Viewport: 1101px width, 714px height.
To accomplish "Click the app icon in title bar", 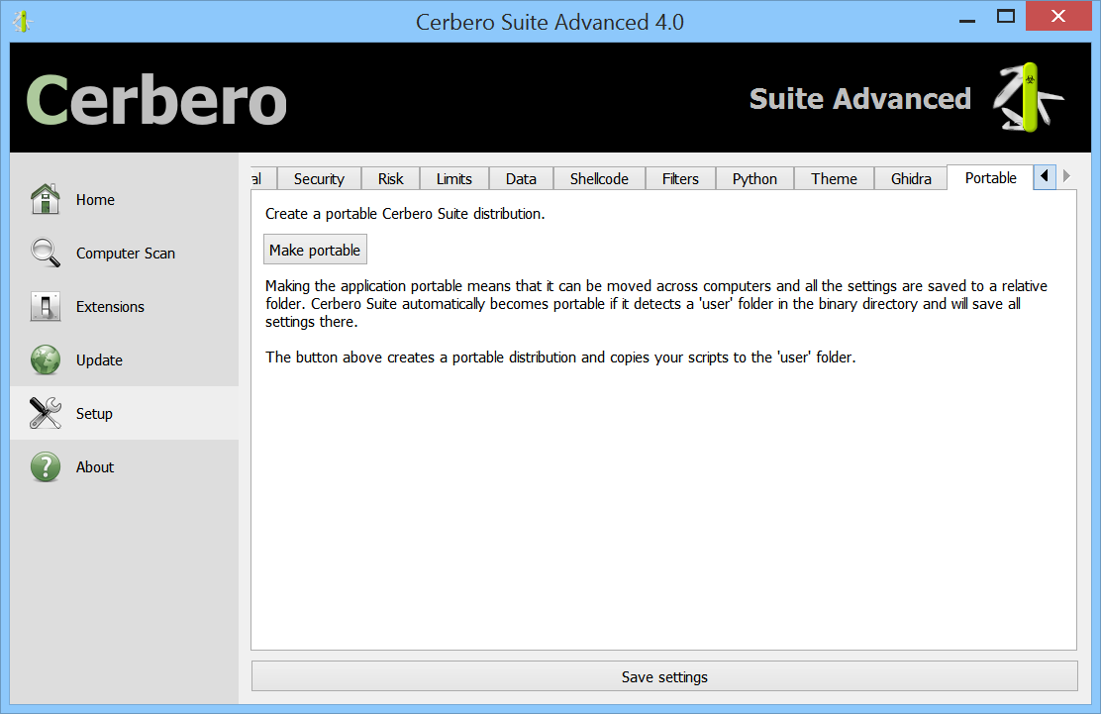I will click(x=23, y=22).
